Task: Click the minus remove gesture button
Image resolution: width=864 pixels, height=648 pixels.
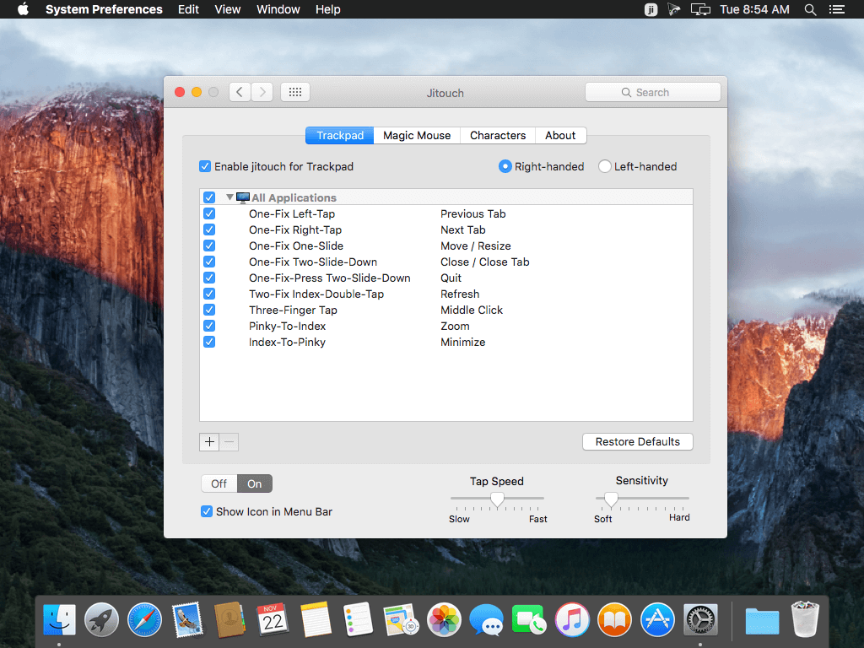Action: tap(229, 442)
